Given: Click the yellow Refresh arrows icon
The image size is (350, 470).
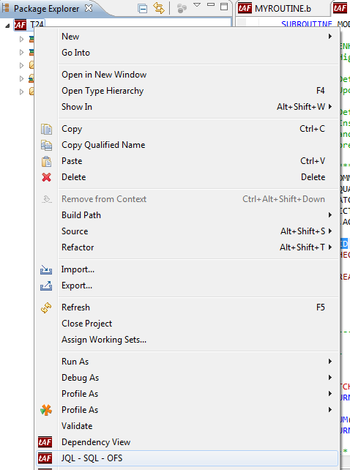Looking at the screenshot, I should point(46,307).
